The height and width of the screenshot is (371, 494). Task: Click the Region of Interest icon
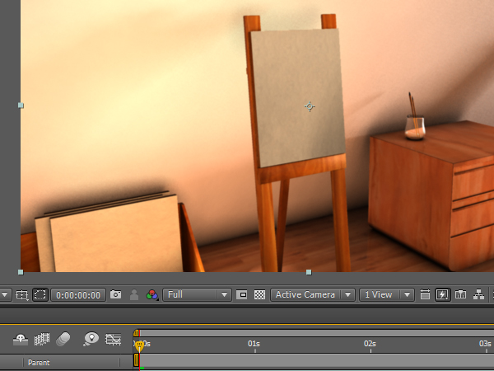click(242, 294)
